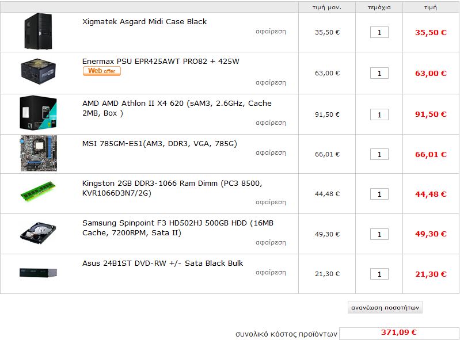Open the Samsung hard drive thumbnail
Screen dimensions: 460x340
pos(39,233)
